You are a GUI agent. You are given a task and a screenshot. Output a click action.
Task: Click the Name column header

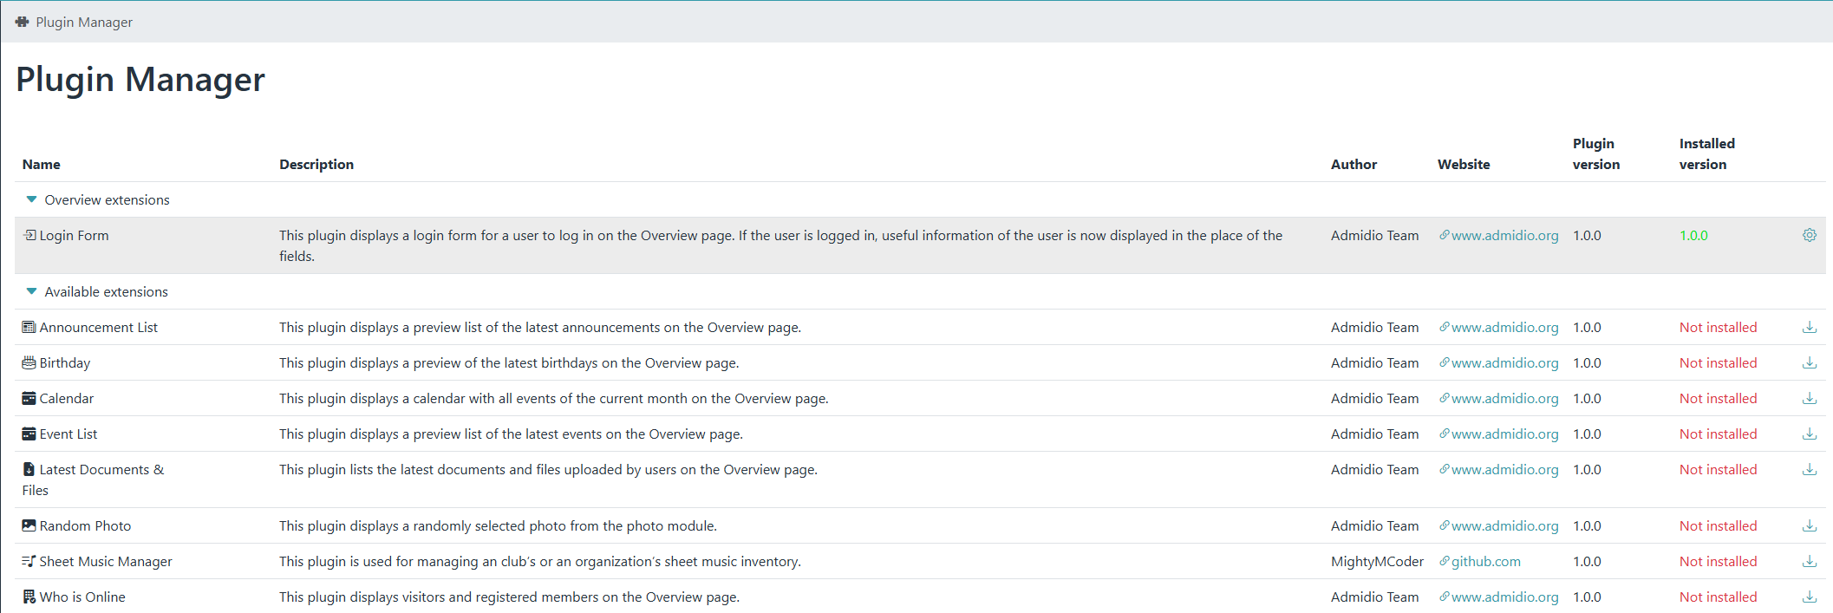(42, 165)
